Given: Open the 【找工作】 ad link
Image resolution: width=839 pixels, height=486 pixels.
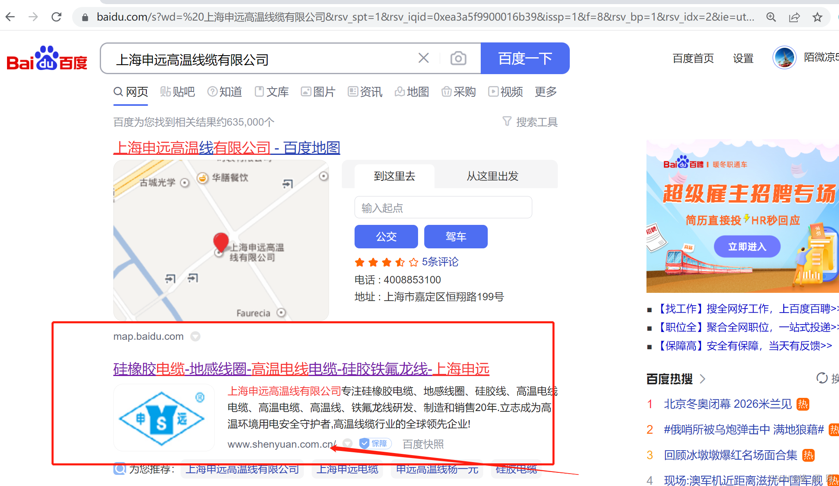Looking at the screenshot, I should click(x=747, y=308).
